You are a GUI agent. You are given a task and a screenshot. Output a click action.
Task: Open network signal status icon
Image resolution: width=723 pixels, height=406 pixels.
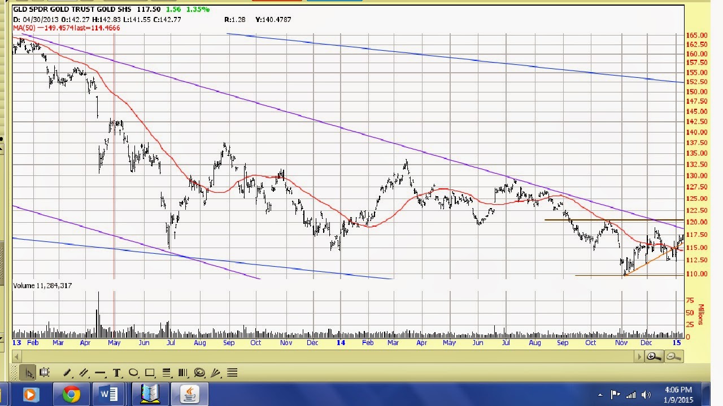click(631, 395)
